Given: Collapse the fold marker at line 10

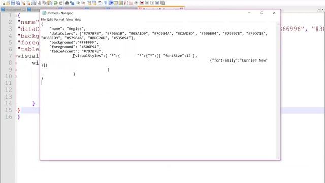Looking at the screenshot, I should coord(16,77).
